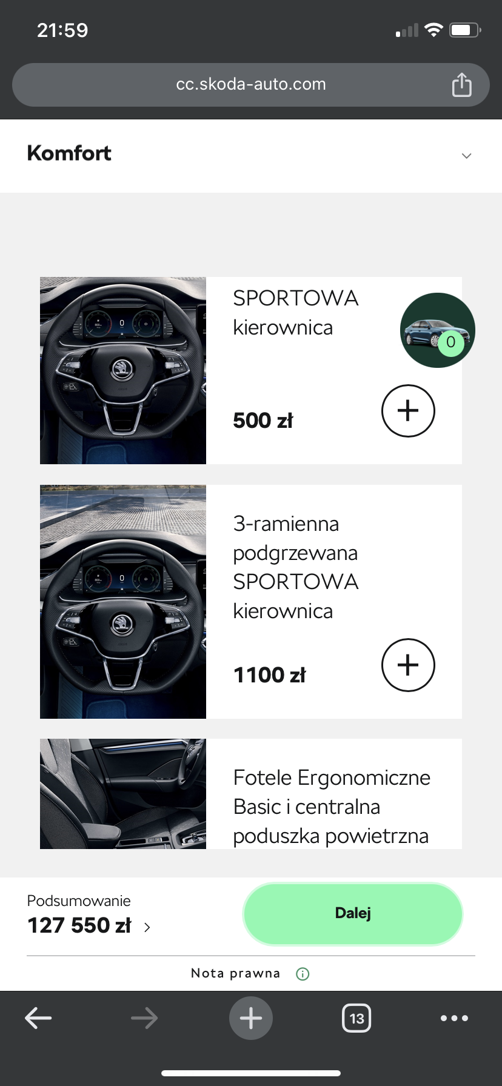Open Fotele Ergonomiczne Basic seat image
This screenshot has width=502, height=1086.
click(x=123, y=794)
